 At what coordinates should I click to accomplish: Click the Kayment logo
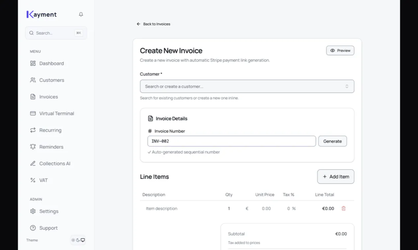[41, 14]
